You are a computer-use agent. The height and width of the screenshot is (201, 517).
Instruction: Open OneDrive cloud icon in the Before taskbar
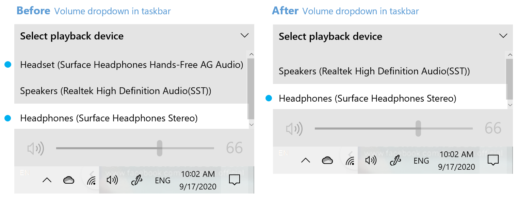(x=69, y=180)
